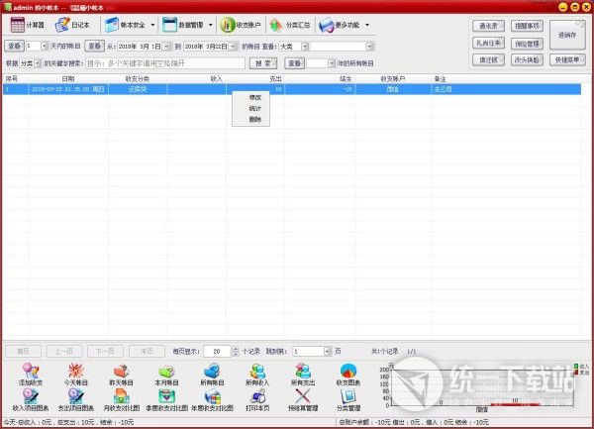Open the 快捷菜单 button
Screen dimensions: 594x429
click(x=567, y=59)
